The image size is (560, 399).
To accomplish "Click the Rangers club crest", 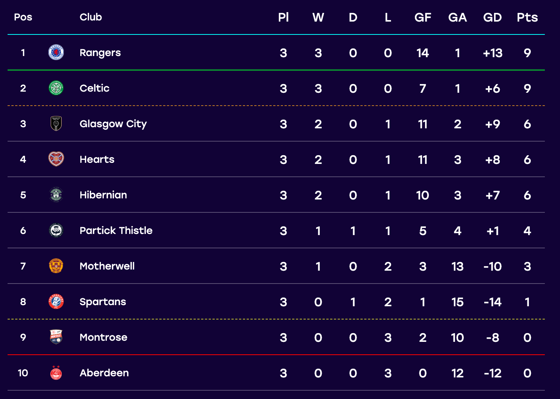I will point(56,52).
